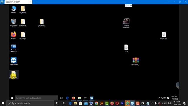
Task: Open Edge in the local taskbar
Action: click(x=70, y=103)
